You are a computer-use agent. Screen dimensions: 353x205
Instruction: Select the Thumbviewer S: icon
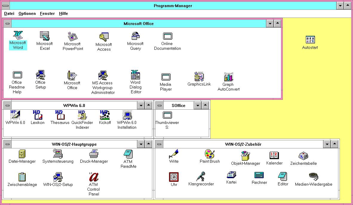[x=167, y=115]
